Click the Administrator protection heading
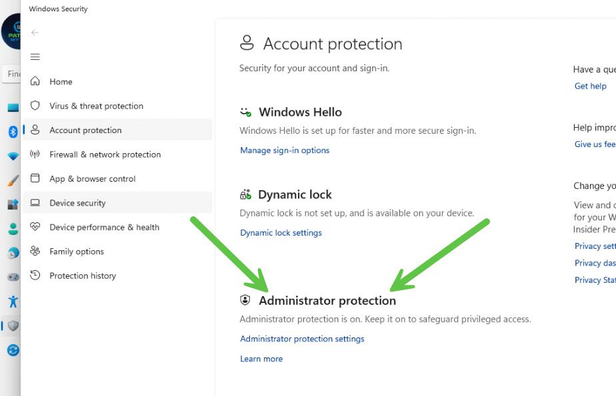The width and height of the screenshot is (616, 396). tap(327, 301)
